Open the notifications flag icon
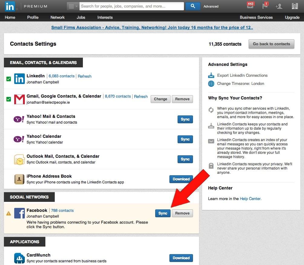 tap(265, 5)
